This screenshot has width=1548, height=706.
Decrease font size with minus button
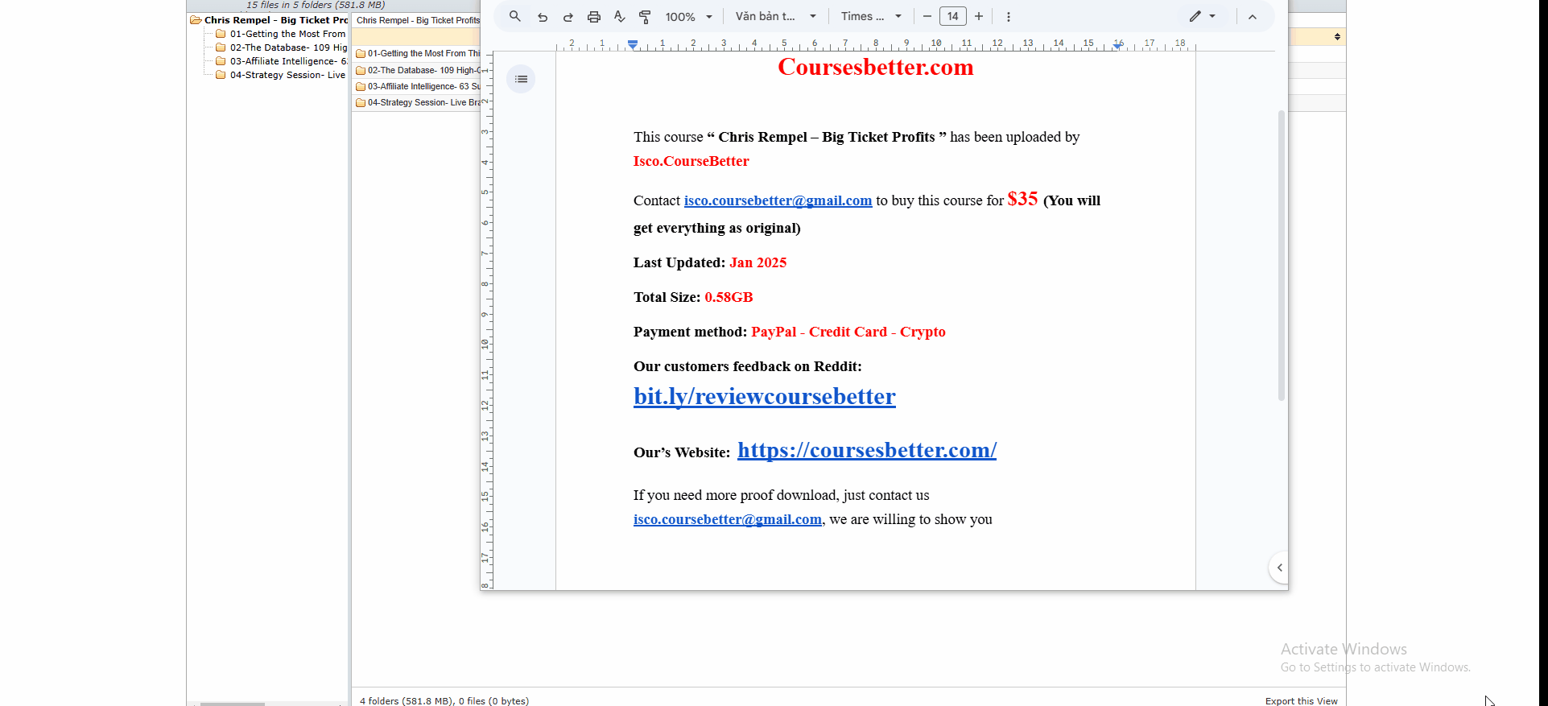(x=927, y=16)
